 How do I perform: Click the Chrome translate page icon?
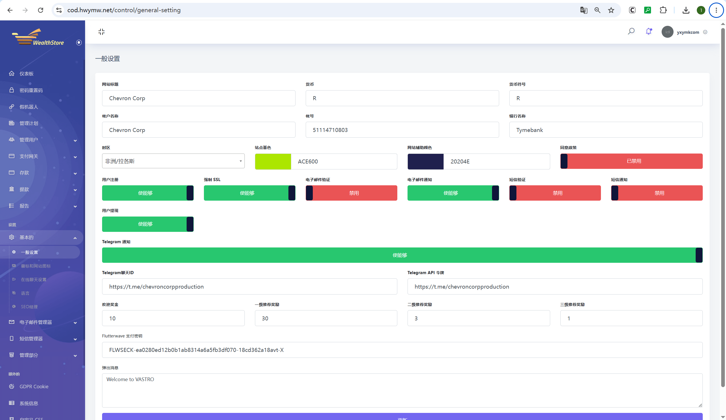pos(584,10)
